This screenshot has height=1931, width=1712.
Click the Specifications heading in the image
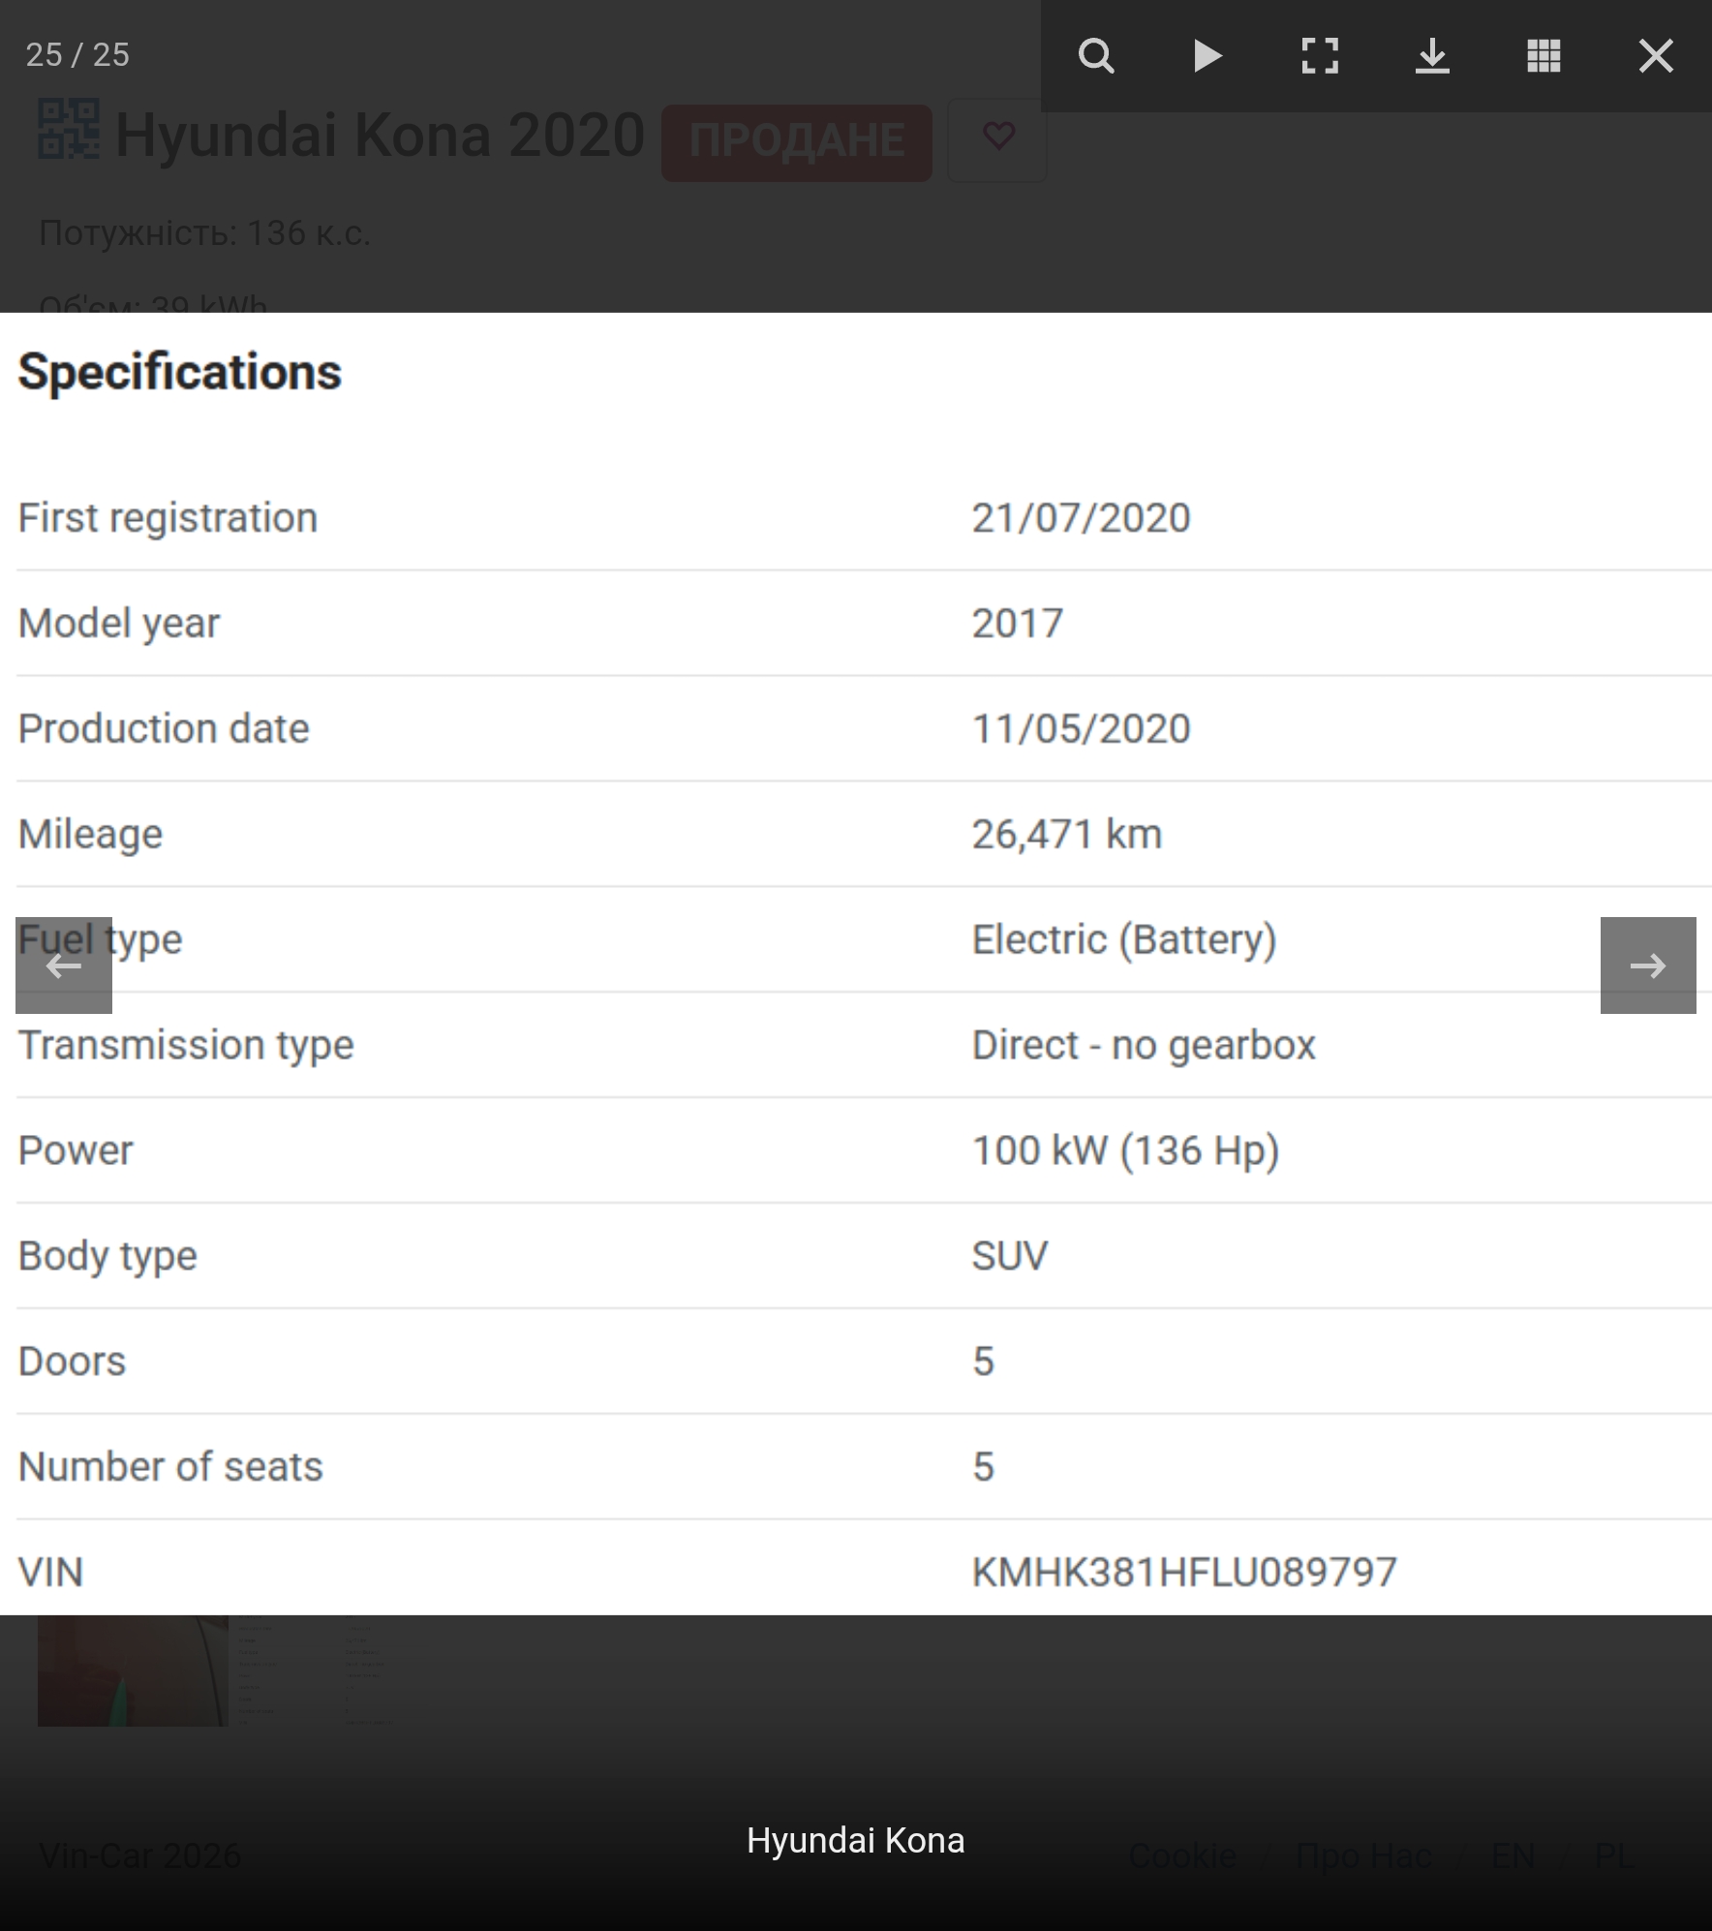180,372
